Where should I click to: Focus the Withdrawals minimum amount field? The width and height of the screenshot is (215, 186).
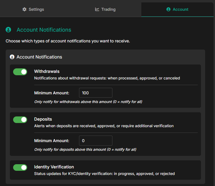tap(95, 93)
